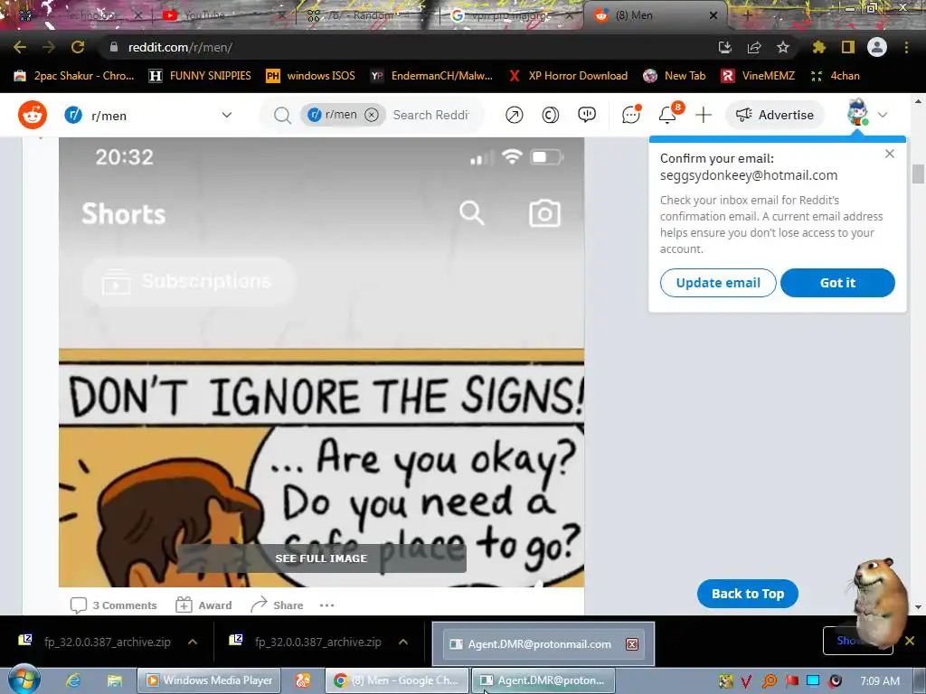The width and height of the screenshot is (926, 694).
Task: Click SEE FULL IMAGE on the post
Action: (321, 558)
